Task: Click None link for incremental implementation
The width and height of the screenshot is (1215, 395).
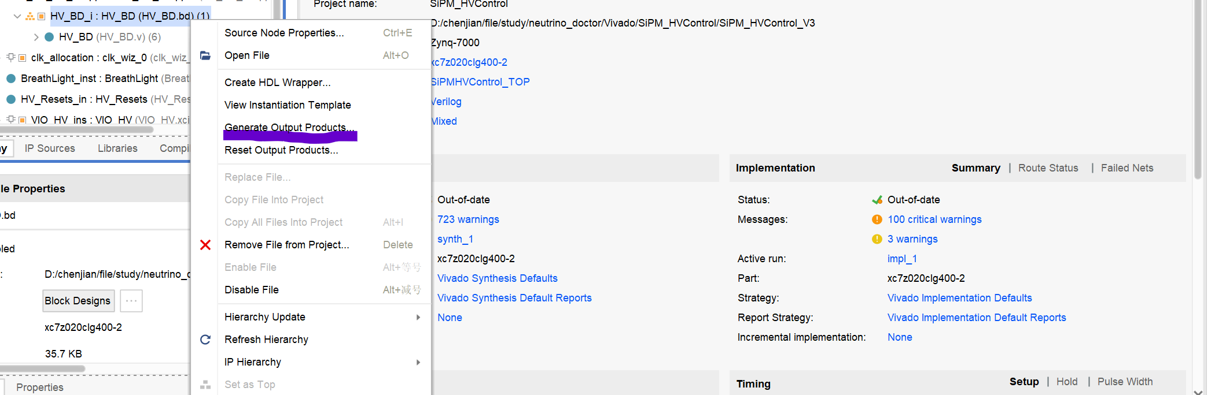Action: [x=900, y=337]
